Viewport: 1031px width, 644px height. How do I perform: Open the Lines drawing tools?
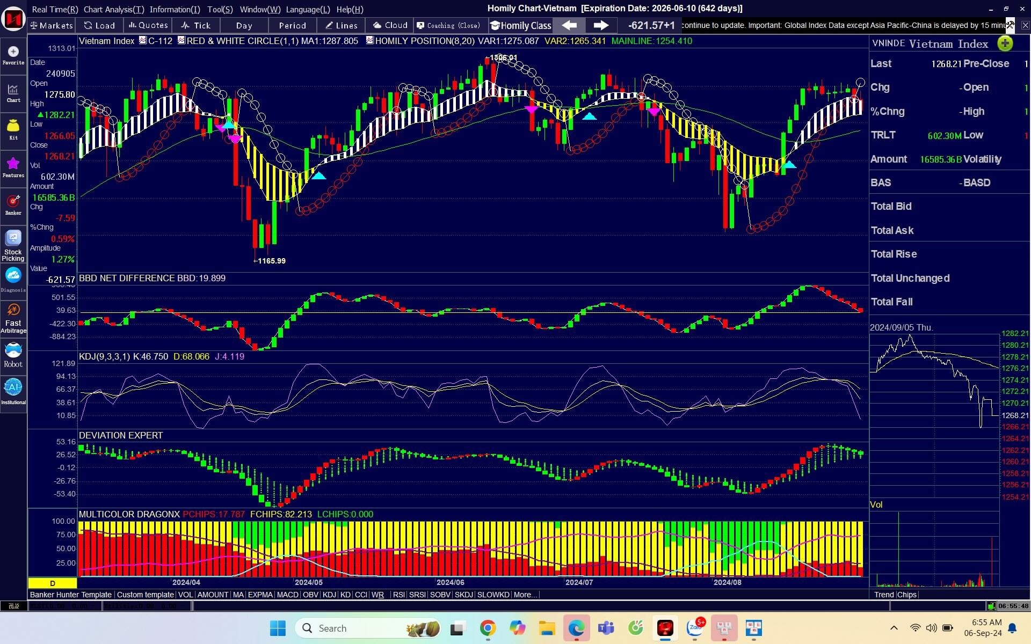342,25
